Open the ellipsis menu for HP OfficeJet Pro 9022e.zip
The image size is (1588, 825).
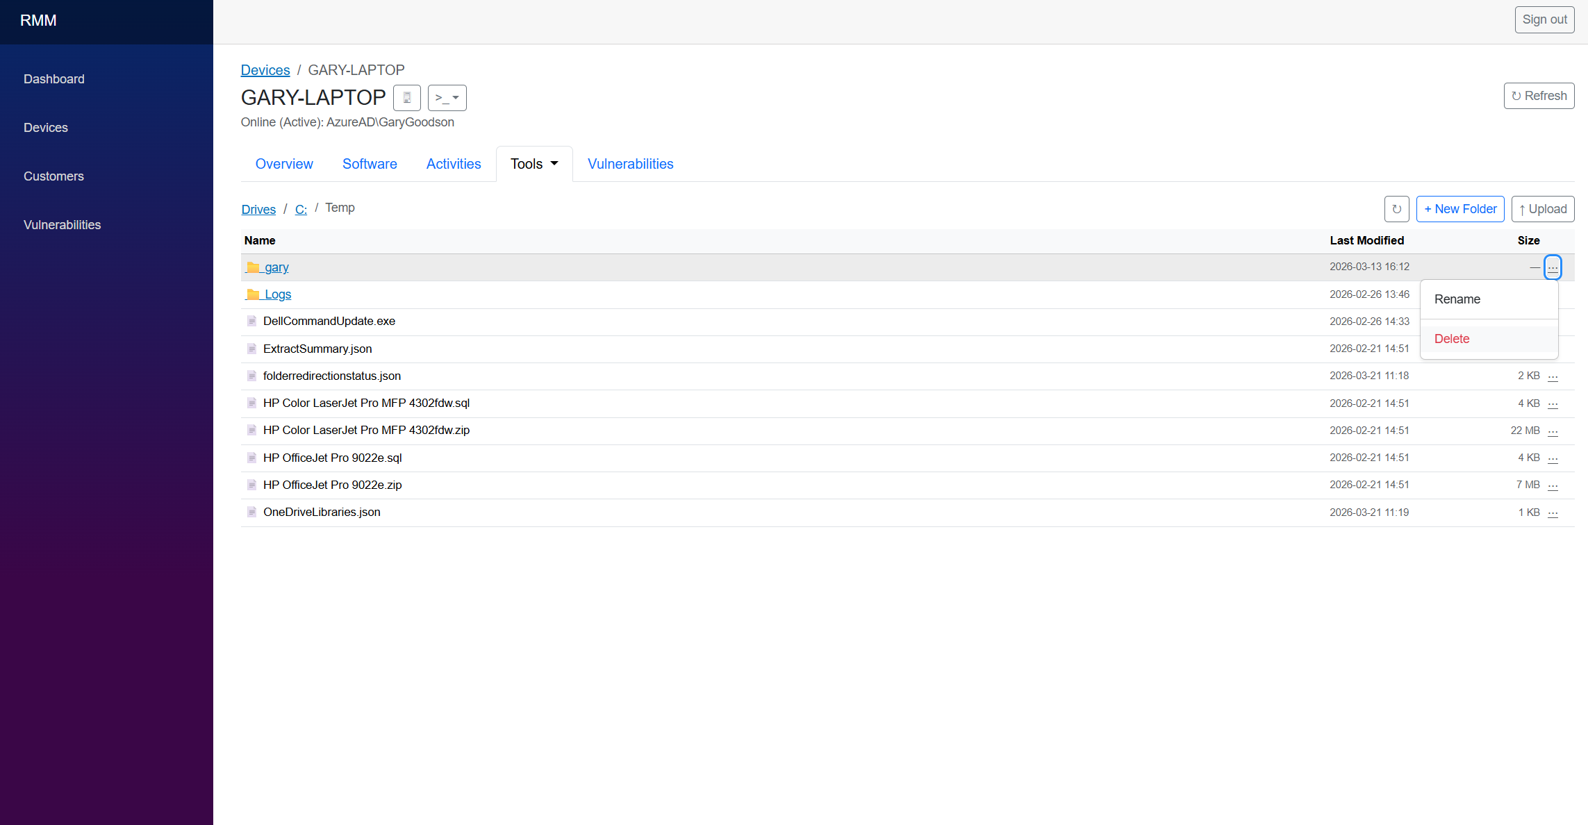[x=1553, y=485]
